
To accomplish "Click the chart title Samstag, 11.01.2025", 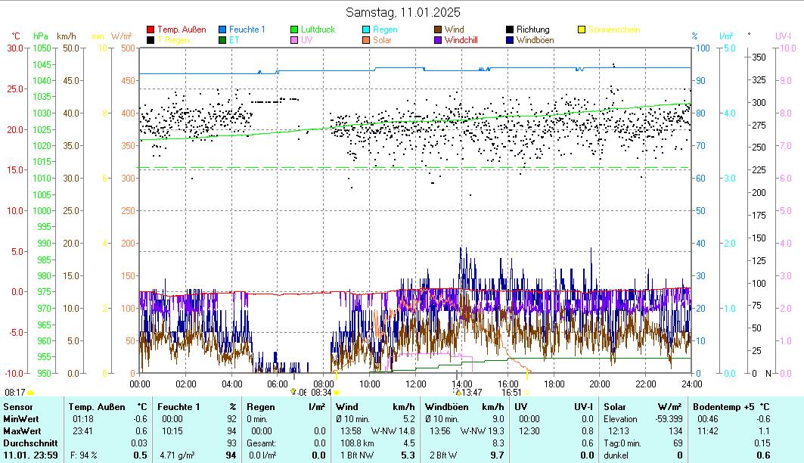I will 402,12.
